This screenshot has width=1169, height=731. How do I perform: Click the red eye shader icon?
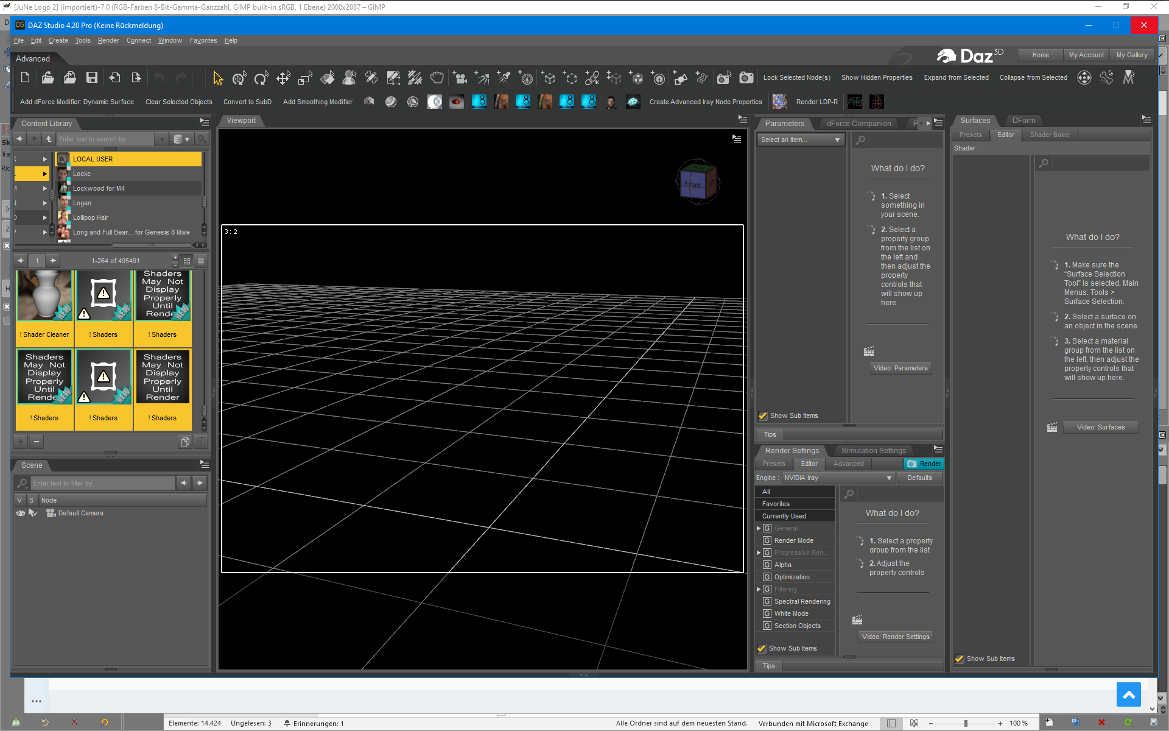pos(457,102)
